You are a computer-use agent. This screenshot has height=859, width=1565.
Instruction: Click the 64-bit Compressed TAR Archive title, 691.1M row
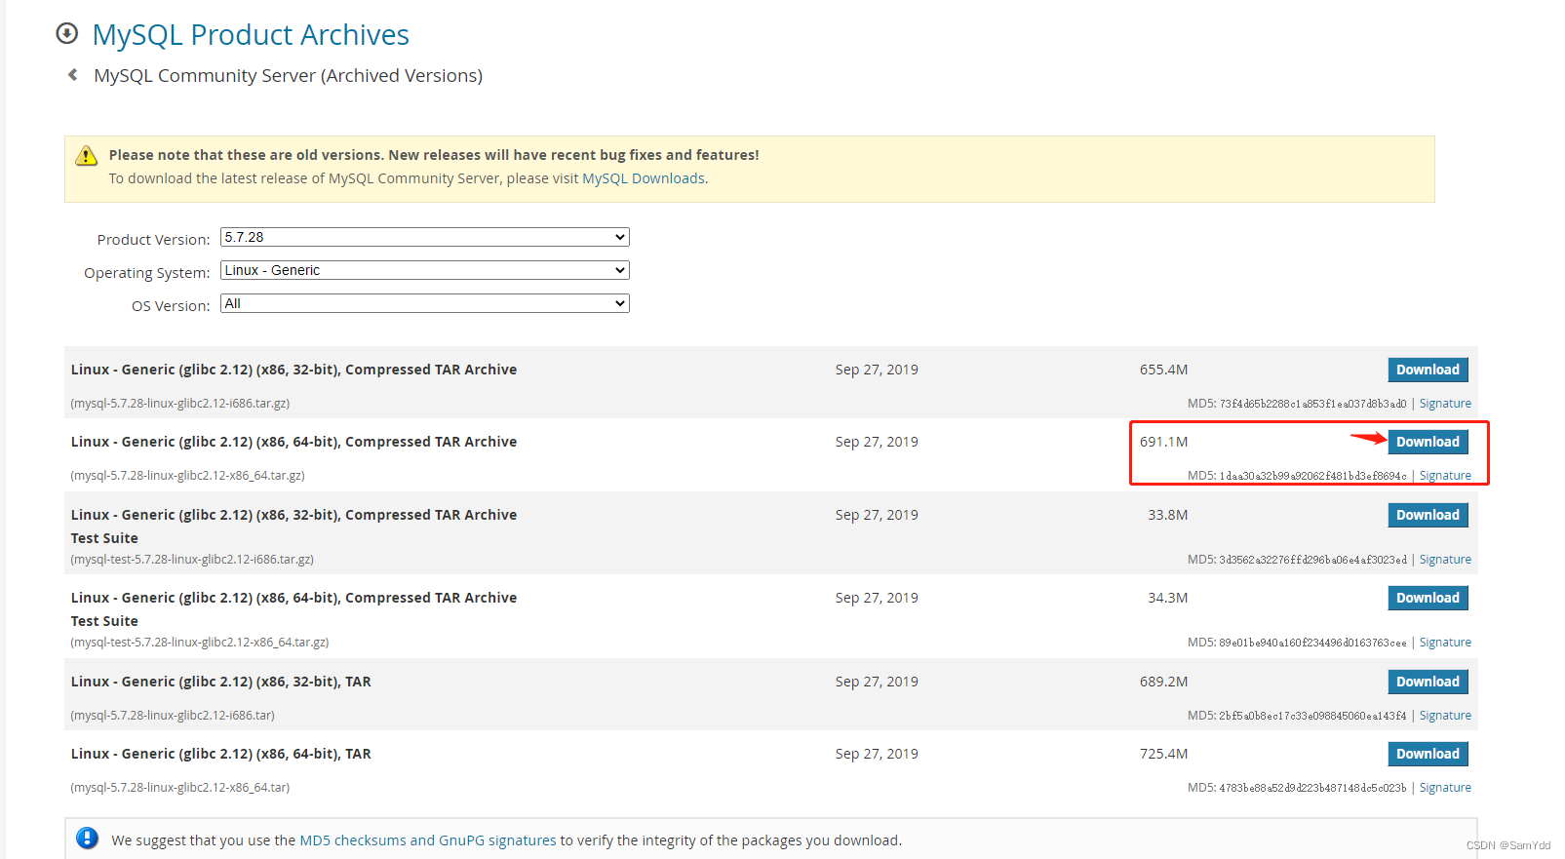293,442
